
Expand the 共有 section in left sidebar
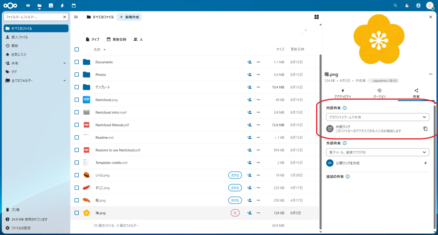coord(65,63)
